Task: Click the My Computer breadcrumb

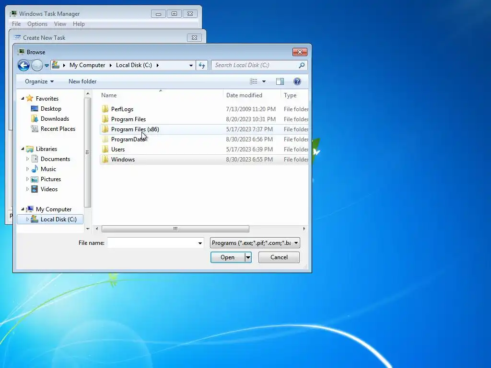Action: [x=87, y=65]
